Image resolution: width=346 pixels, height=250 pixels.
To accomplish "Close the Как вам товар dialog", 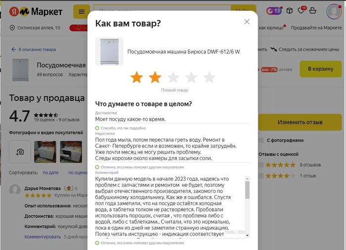I will click(x=247, y=22).
